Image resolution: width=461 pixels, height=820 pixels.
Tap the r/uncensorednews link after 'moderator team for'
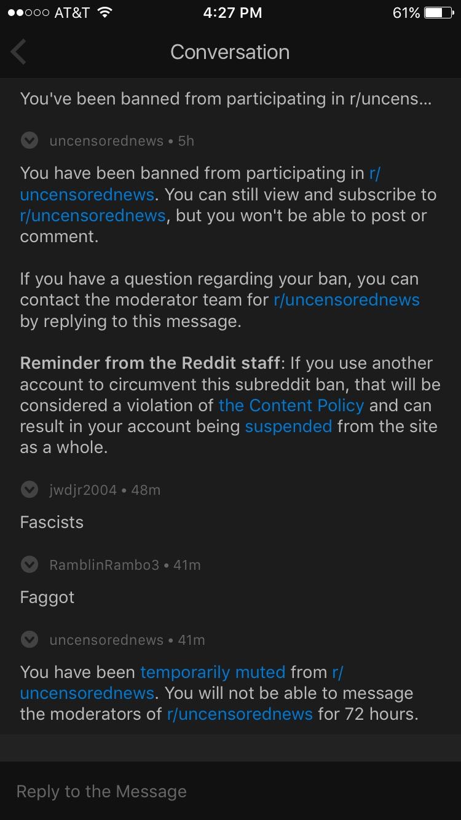pyautogui.click(x=347, y=300)
